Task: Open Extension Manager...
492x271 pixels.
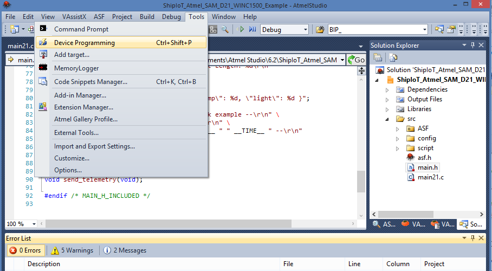Action: (121, 107)
